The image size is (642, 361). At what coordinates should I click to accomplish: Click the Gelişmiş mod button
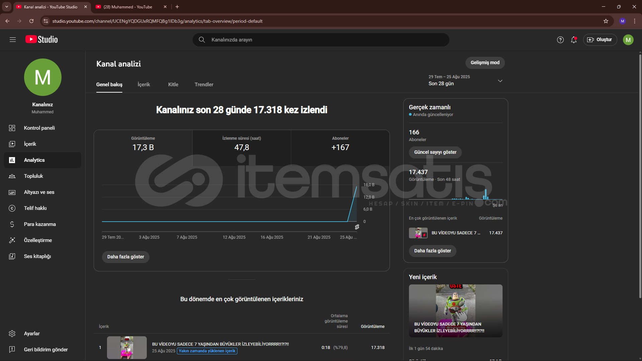pos(485,63)
